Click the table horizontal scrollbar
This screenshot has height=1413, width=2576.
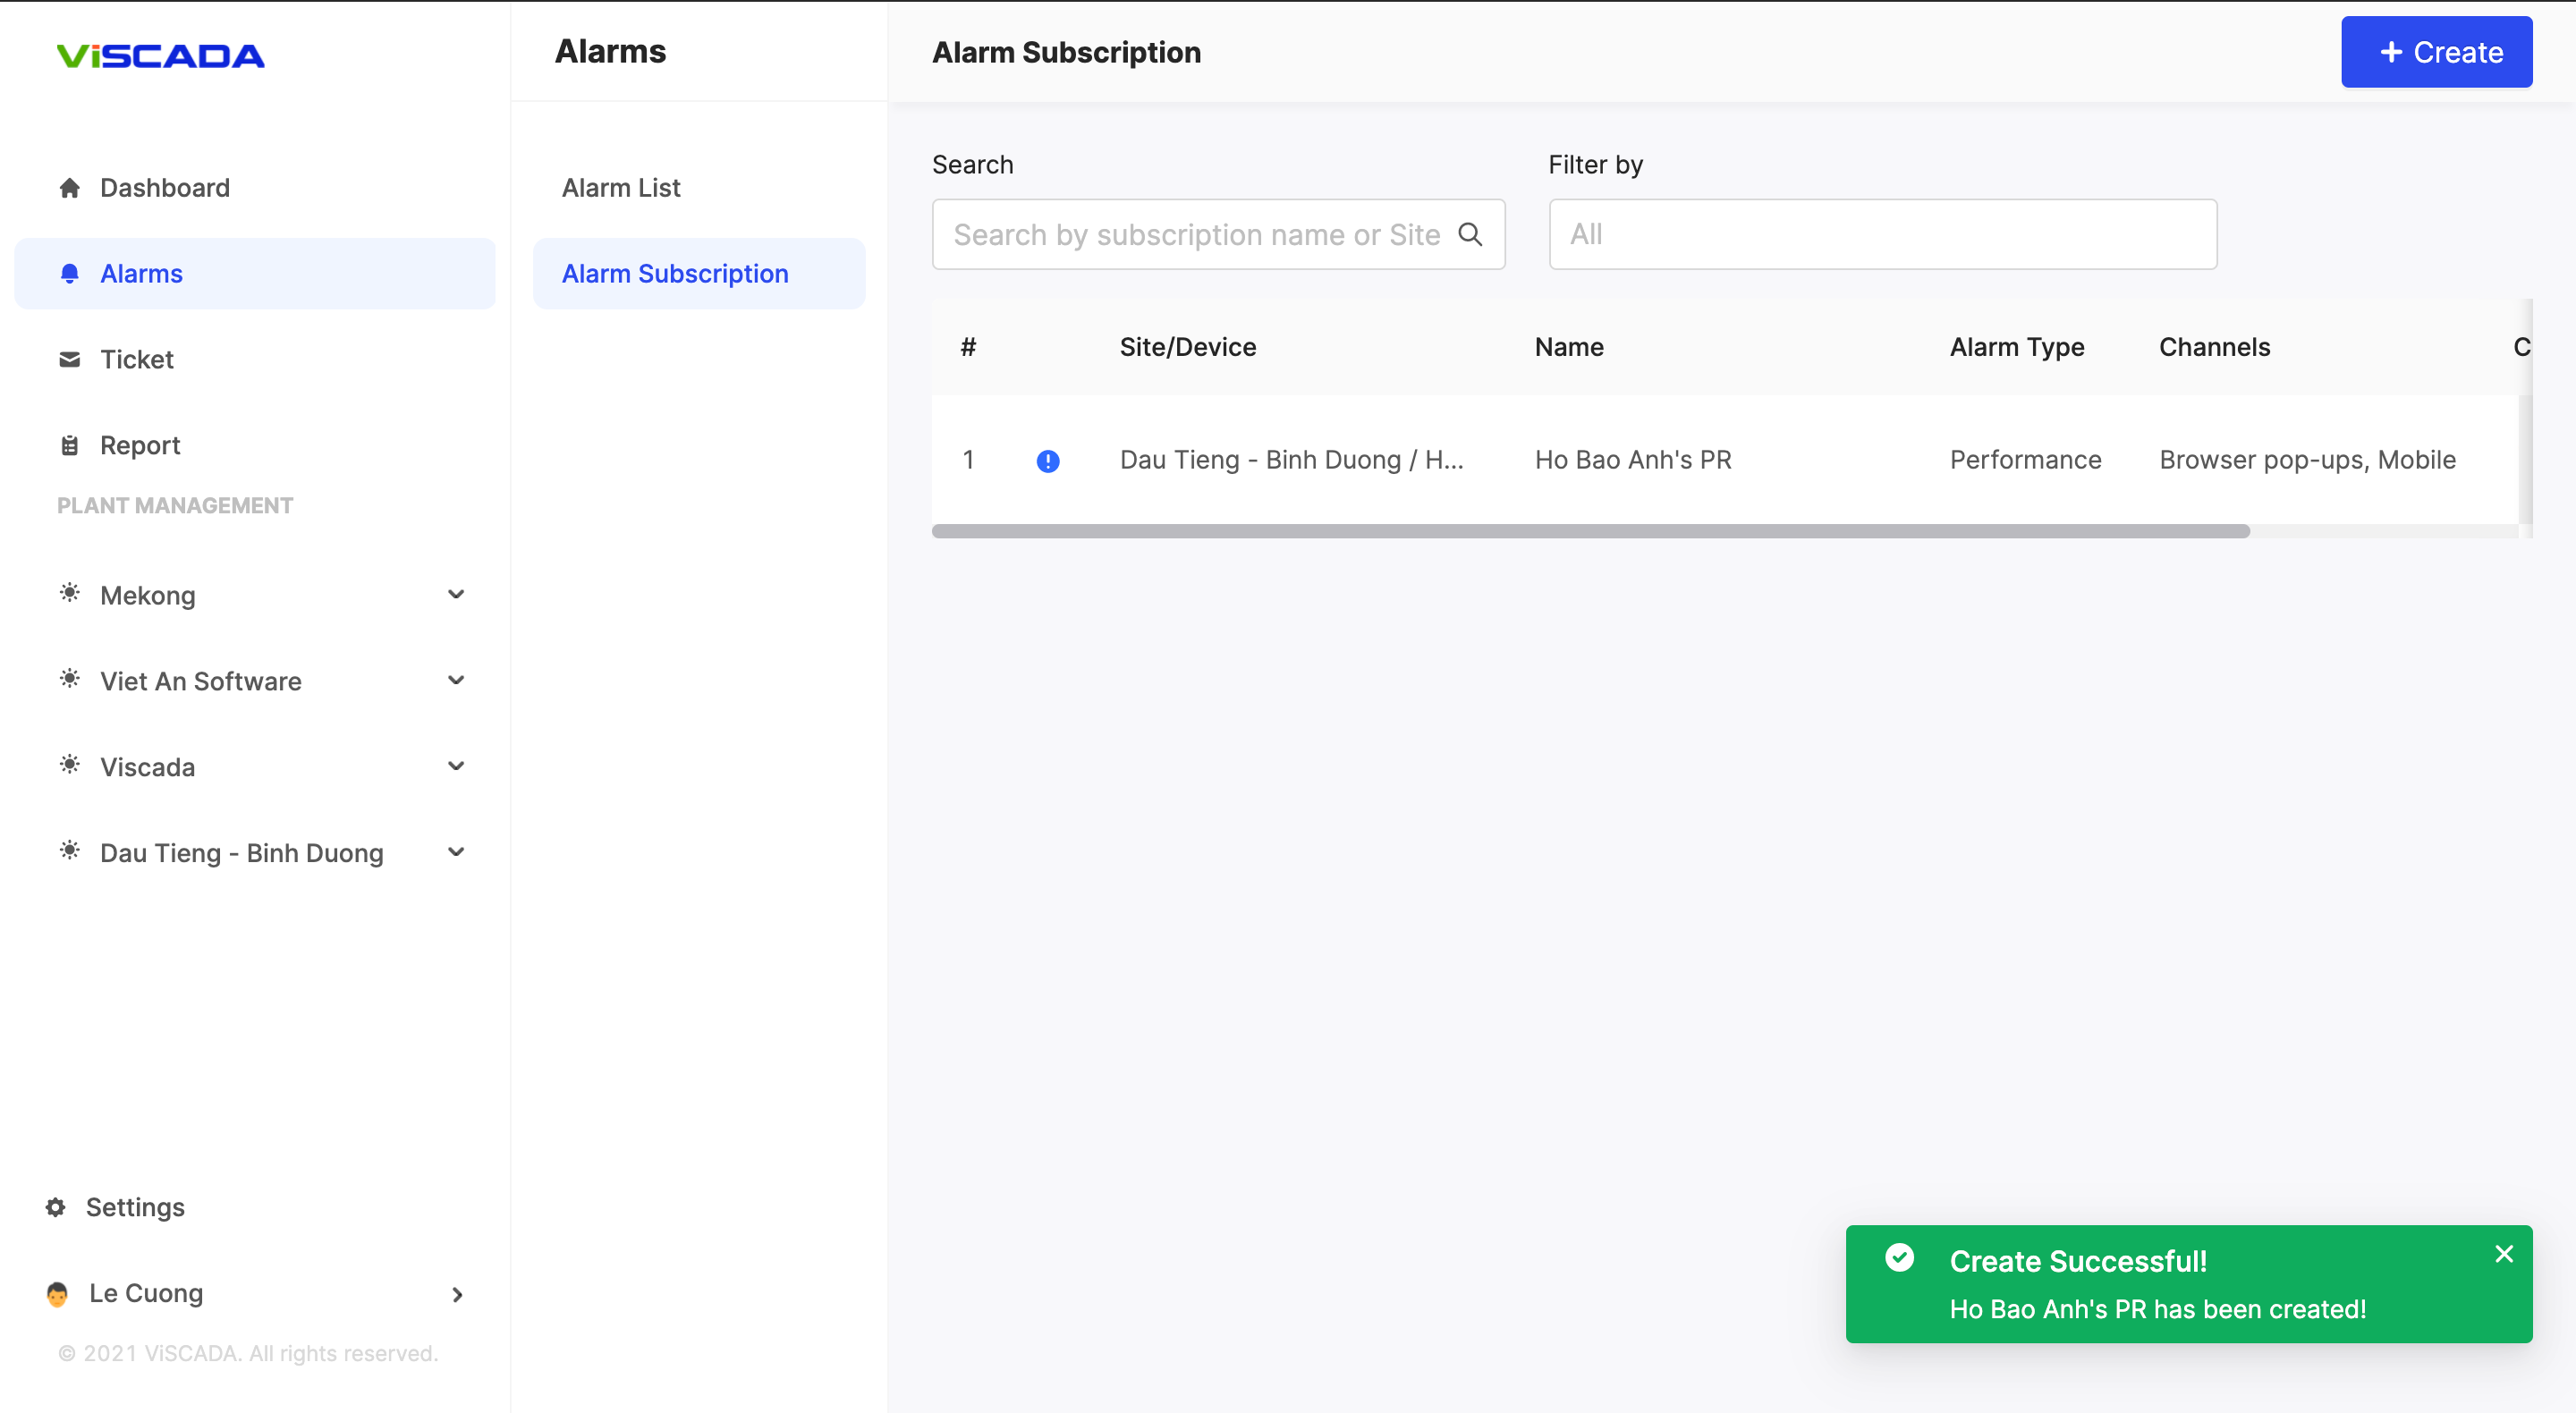(1590, 531)
